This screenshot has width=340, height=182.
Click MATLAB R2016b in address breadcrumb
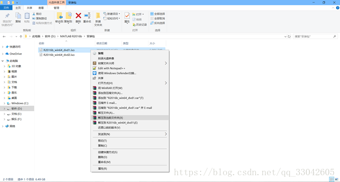71,36
